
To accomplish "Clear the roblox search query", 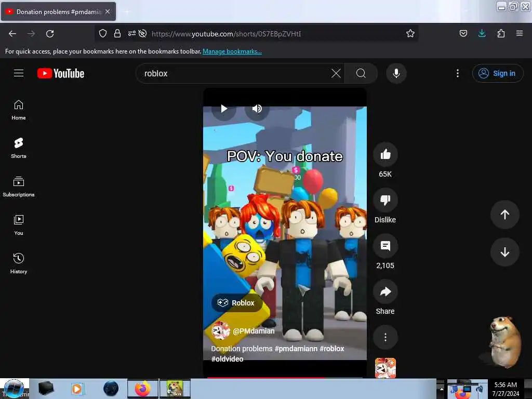I will pyautogui.click(x=336, y=73).
